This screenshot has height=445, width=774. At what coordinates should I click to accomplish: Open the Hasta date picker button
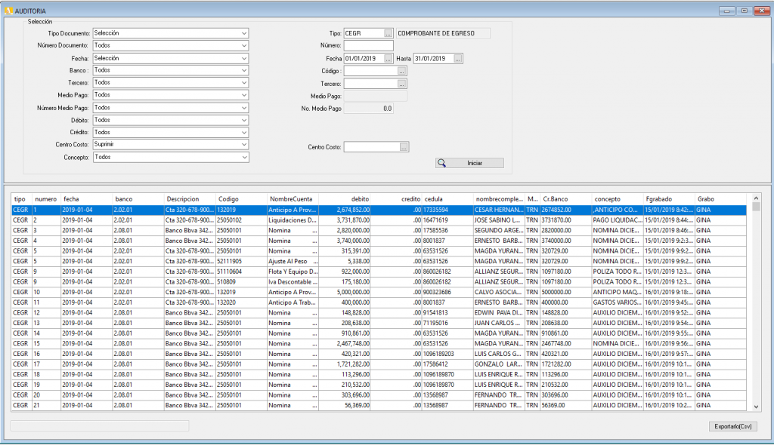point(457,58)
